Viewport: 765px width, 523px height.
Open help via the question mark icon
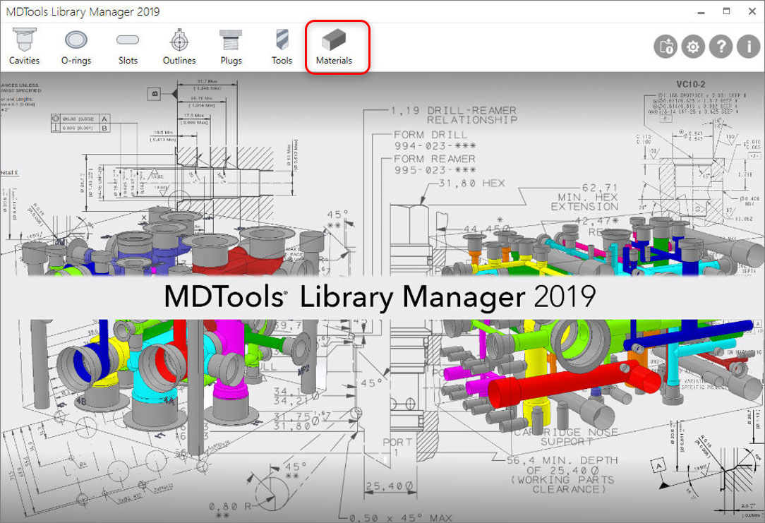tap(721, 46)
